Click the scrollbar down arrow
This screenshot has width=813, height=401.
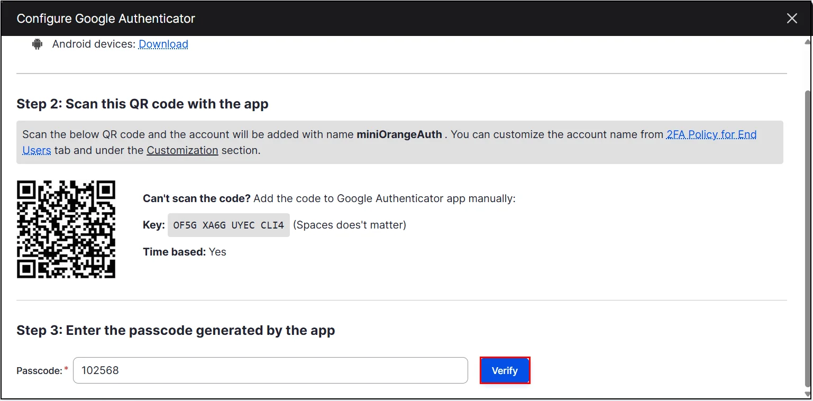tap(808, 394)
